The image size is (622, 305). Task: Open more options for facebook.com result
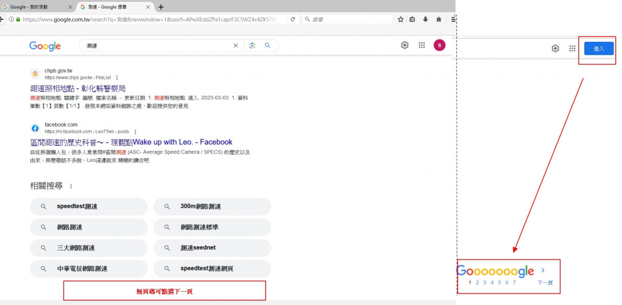tap(135, 132)
